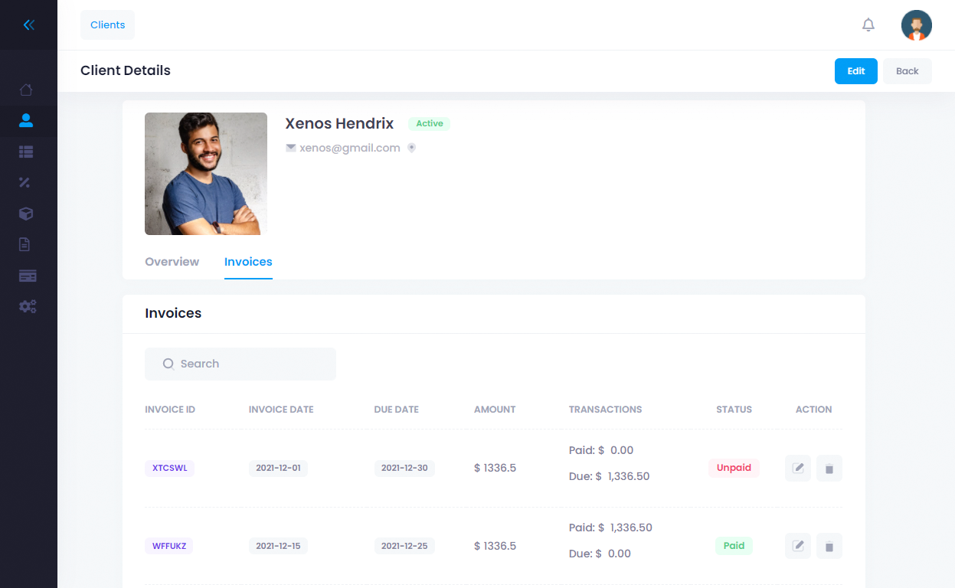Click the payments card icon in sidebar
Viewport: 955px width, 588px height.
(x=27, y=275)
